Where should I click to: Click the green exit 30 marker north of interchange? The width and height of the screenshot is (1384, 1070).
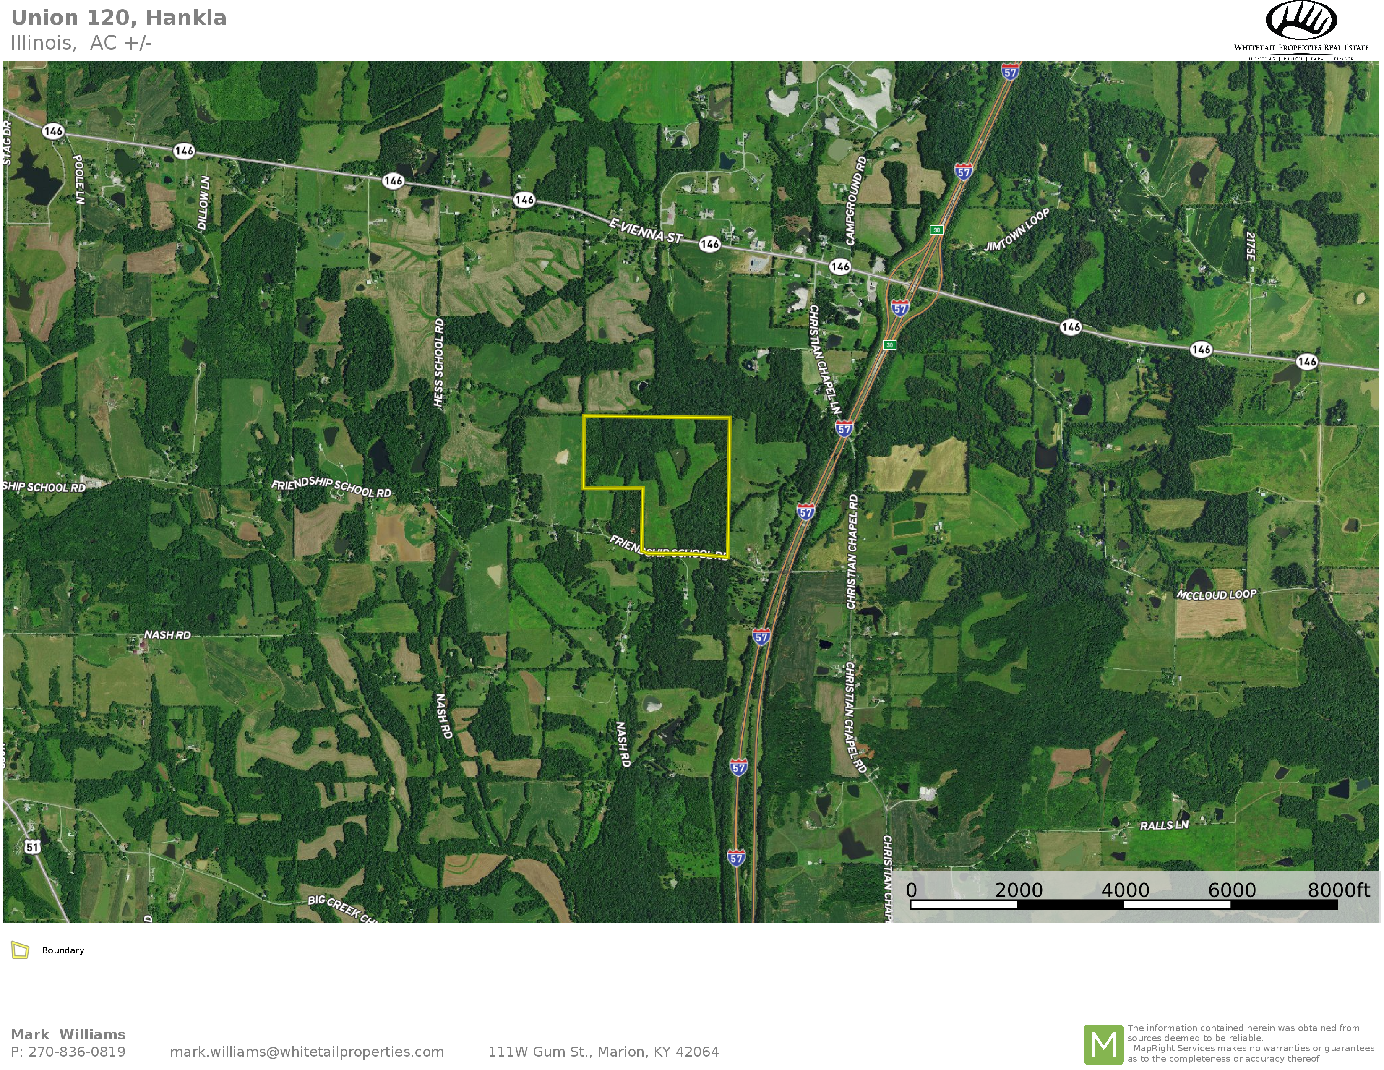pos(937,230)
